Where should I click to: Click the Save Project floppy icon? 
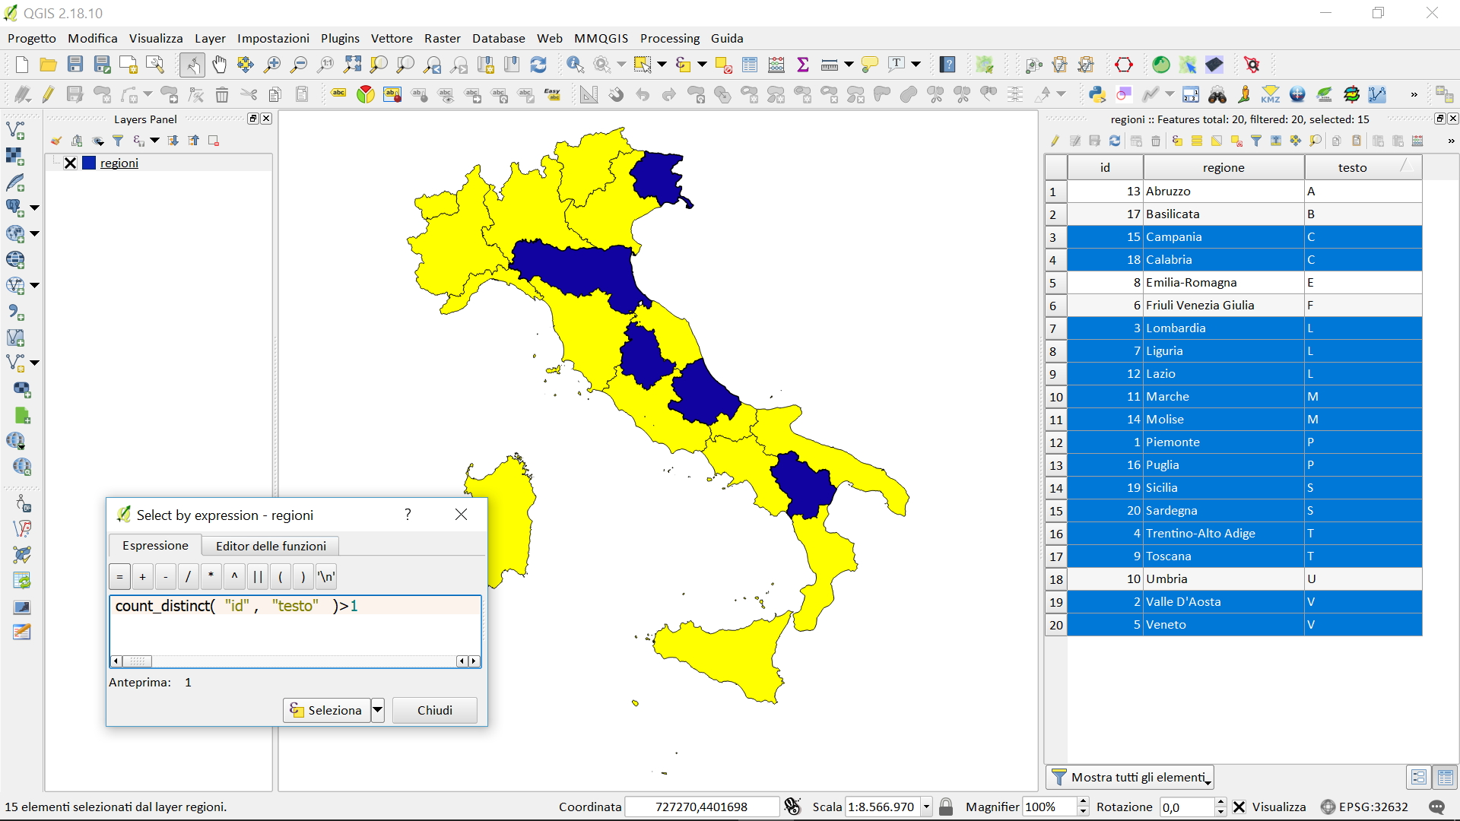[75, 65]
